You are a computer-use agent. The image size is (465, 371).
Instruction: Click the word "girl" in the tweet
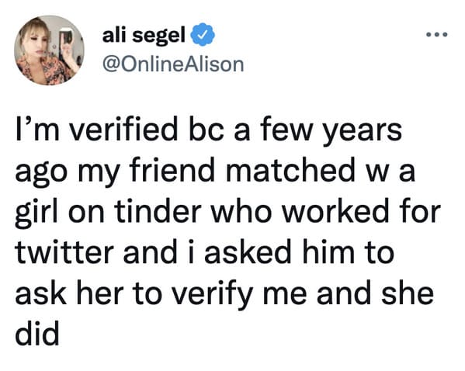[x=36, y=213]
